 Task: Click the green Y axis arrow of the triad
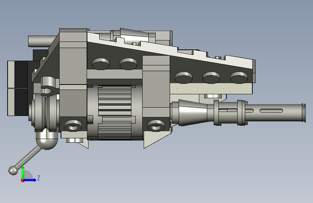(23, 173)
